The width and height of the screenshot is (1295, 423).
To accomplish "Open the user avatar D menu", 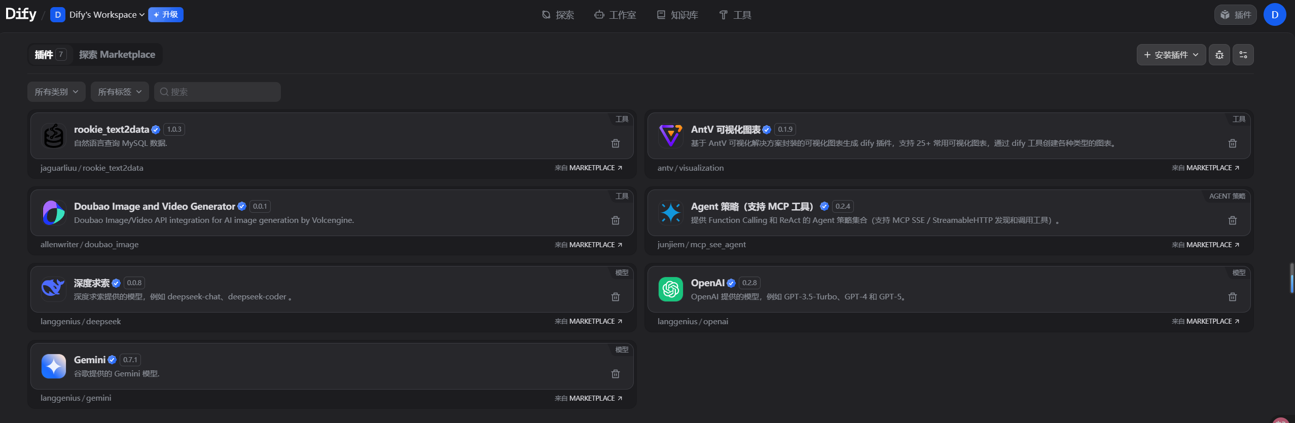I will 1274,15.
